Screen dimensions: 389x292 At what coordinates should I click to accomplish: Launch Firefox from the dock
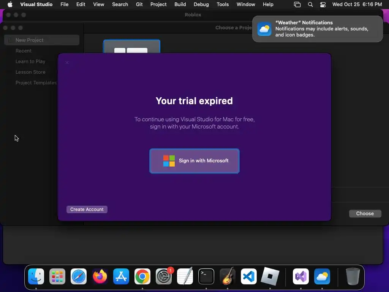(x=100, y=276)
